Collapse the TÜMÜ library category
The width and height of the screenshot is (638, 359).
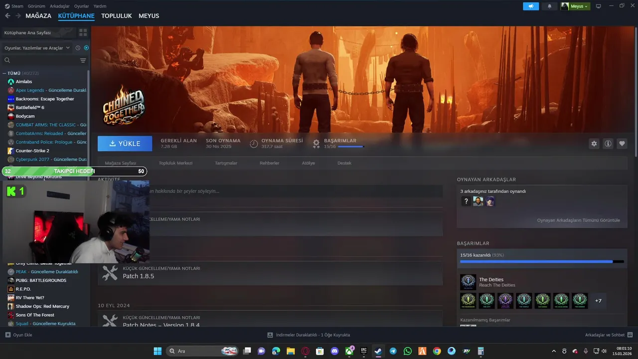(4, 73)
